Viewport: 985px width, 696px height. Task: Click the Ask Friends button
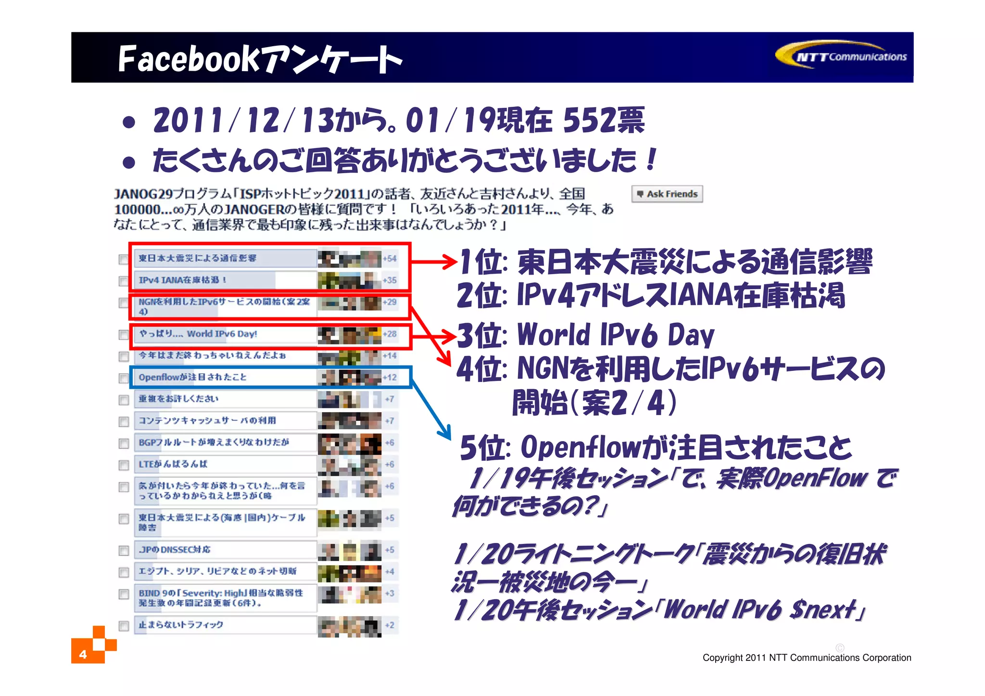pos(667,194)
